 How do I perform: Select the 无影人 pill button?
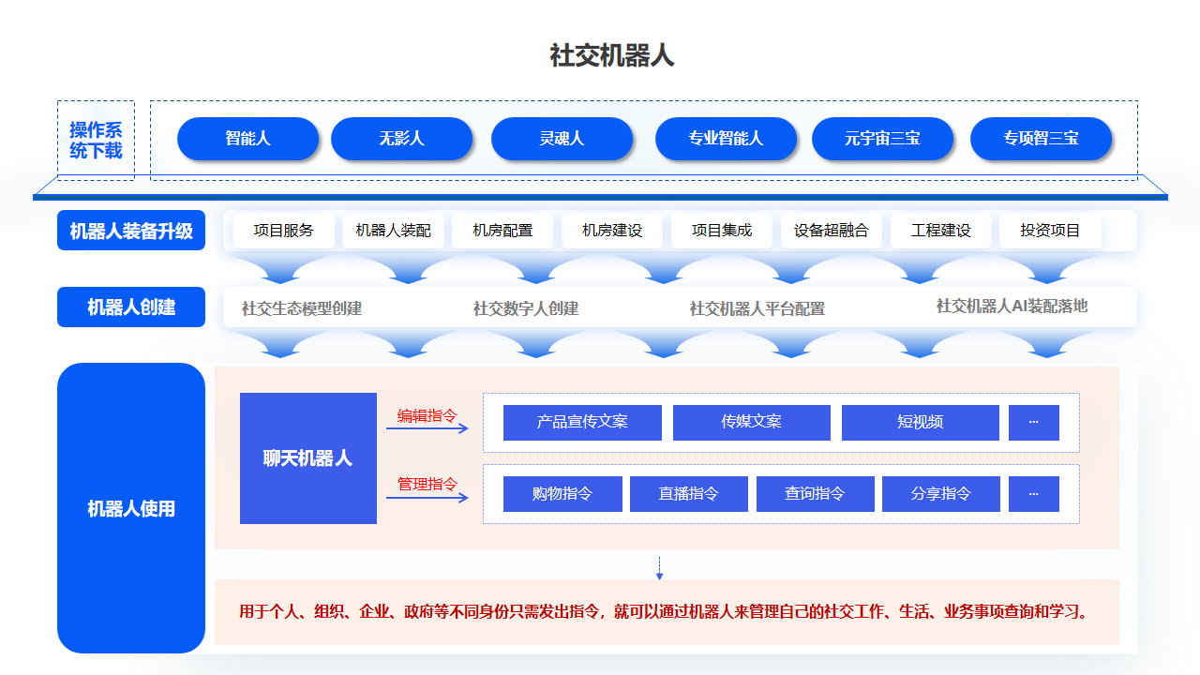coord(402,139)
